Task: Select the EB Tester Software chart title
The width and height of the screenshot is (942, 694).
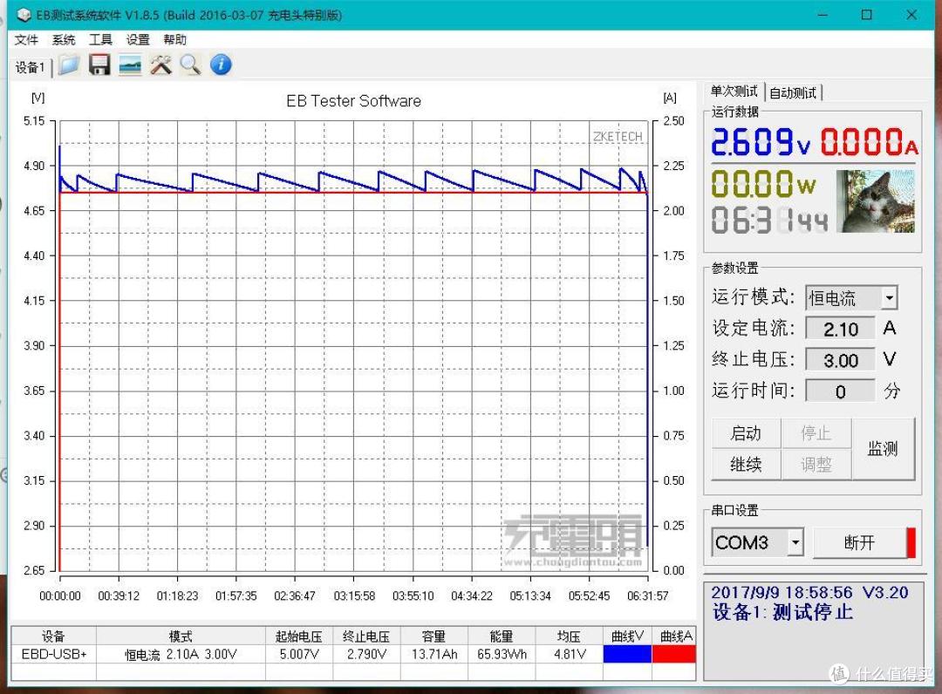Action: point(354,101)
